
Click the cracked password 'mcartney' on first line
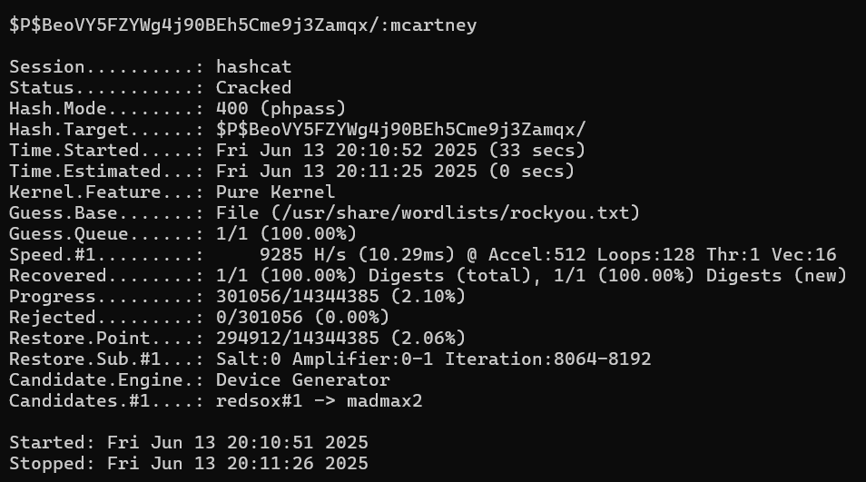(433, 25)
